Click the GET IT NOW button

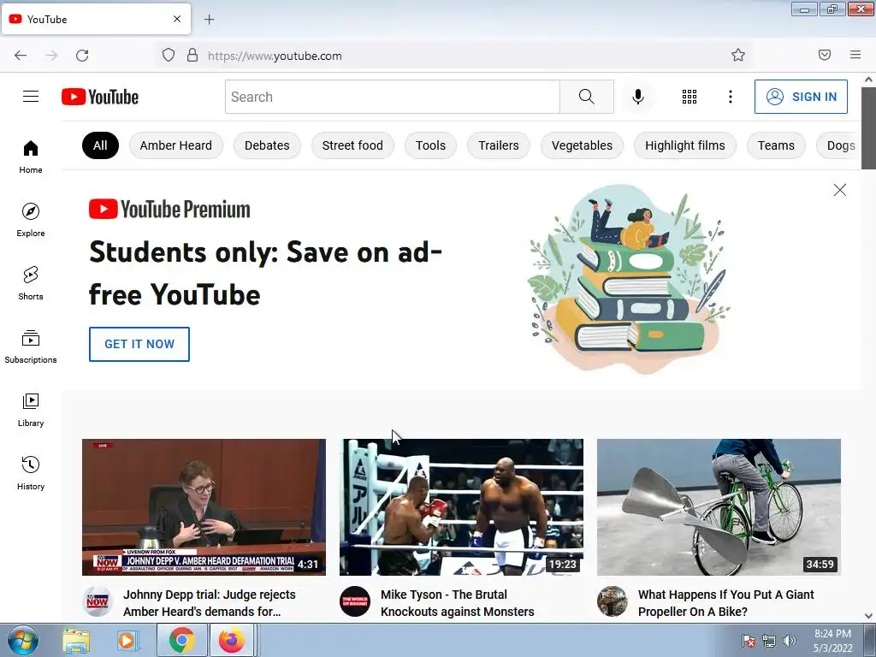coord(139,344)
